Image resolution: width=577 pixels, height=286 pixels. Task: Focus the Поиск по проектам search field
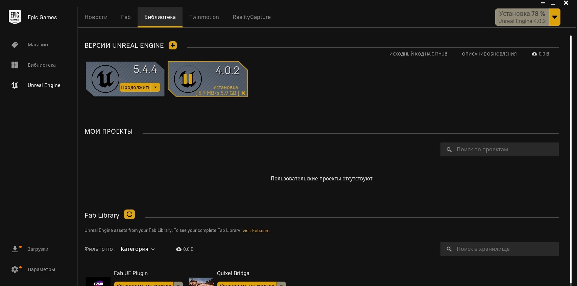pyautogui.click(x=499, y=150)
